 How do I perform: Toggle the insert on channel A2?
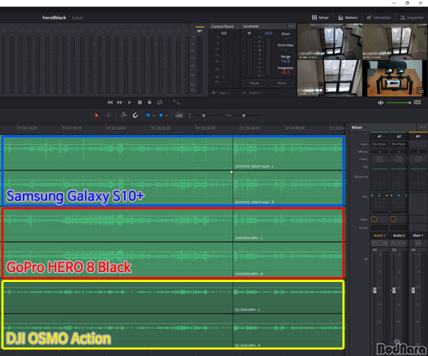point(399,159)
